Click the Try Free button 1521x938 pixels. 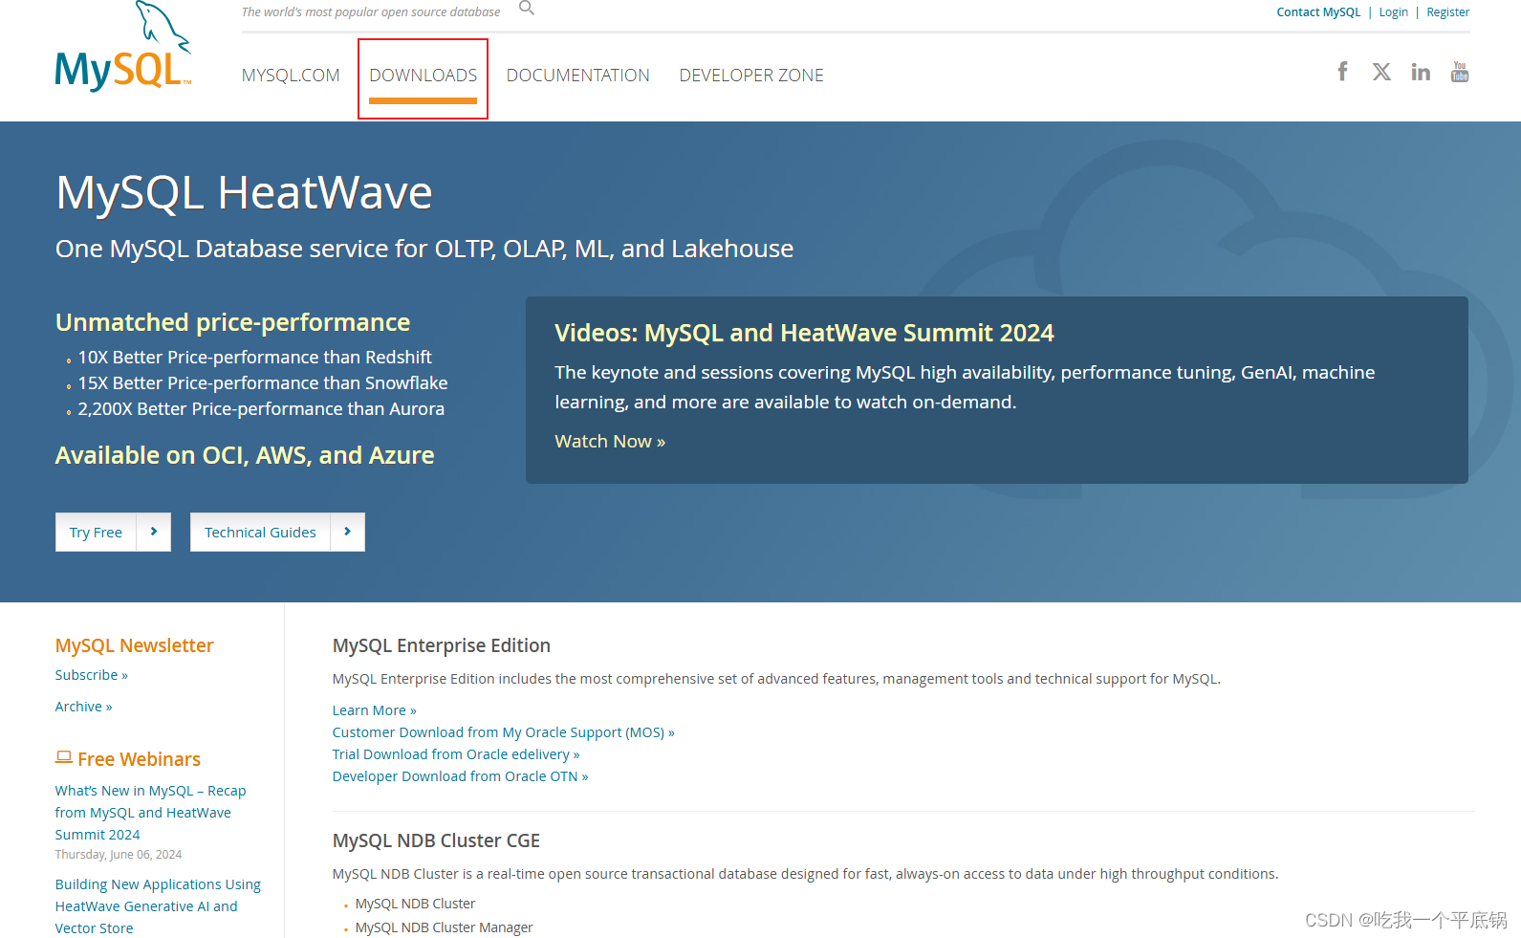point(96,532)
